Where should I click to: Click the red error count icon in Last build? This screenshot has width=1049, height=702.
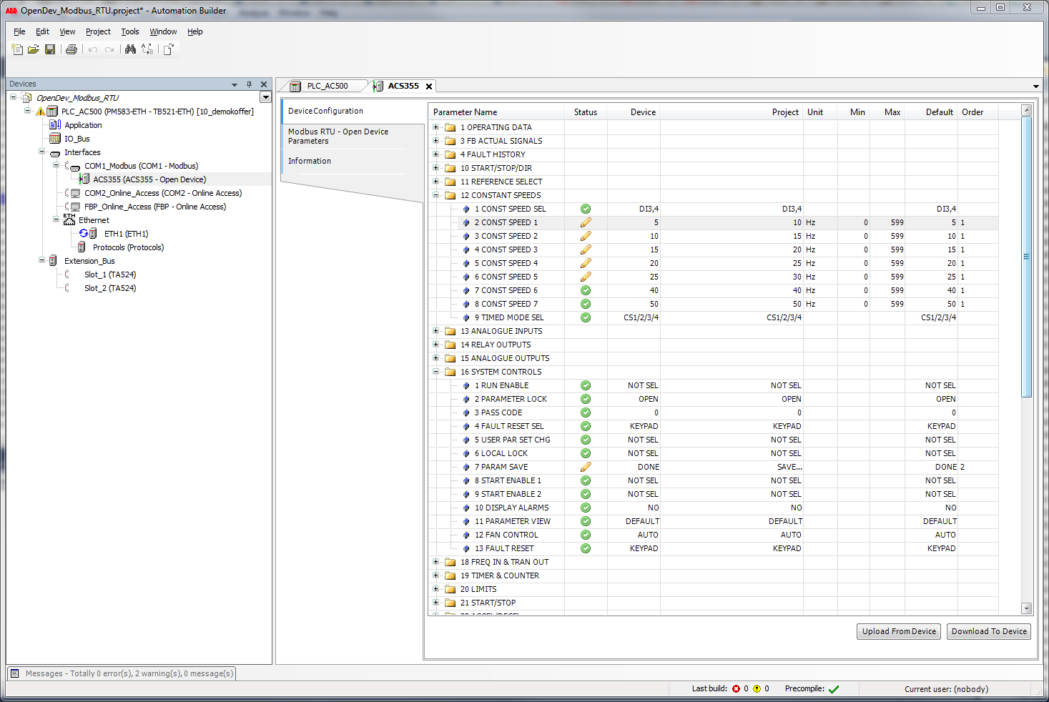coord(736,689)
